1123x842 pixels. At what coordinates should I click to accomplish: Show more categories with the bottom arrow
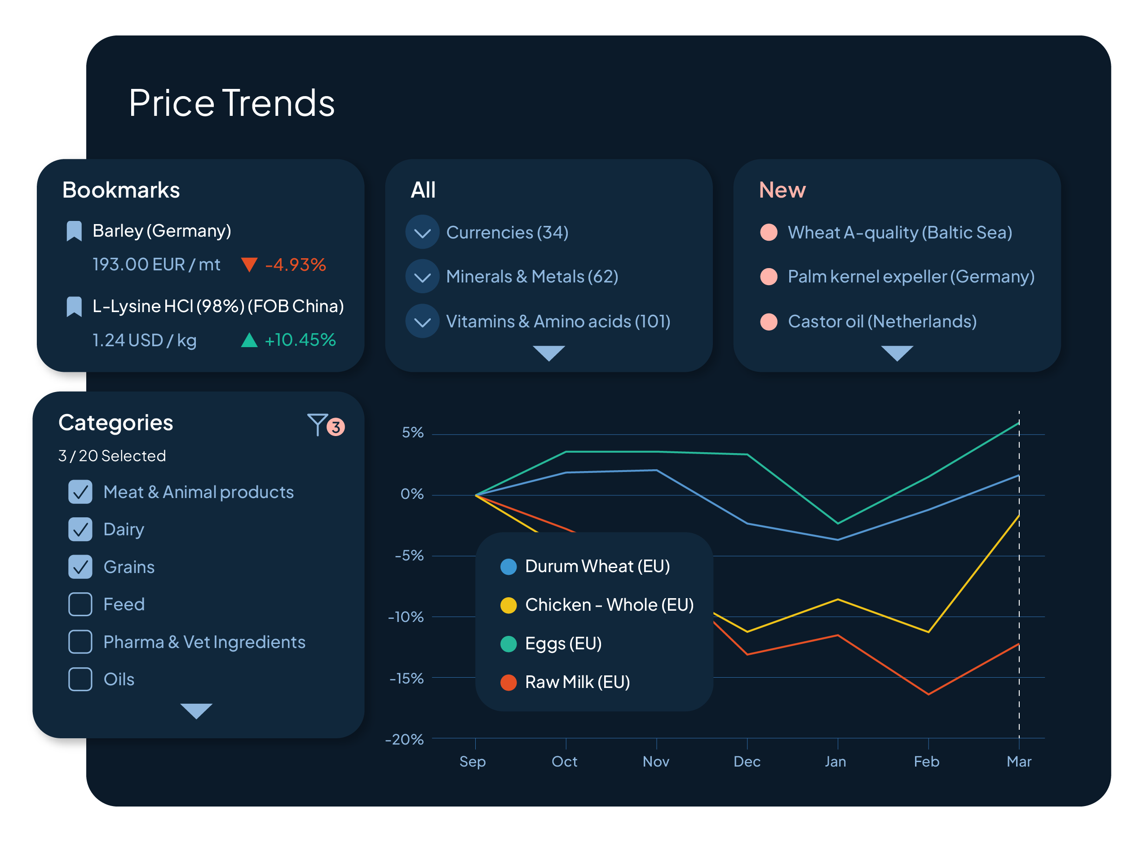coord(196,710)
